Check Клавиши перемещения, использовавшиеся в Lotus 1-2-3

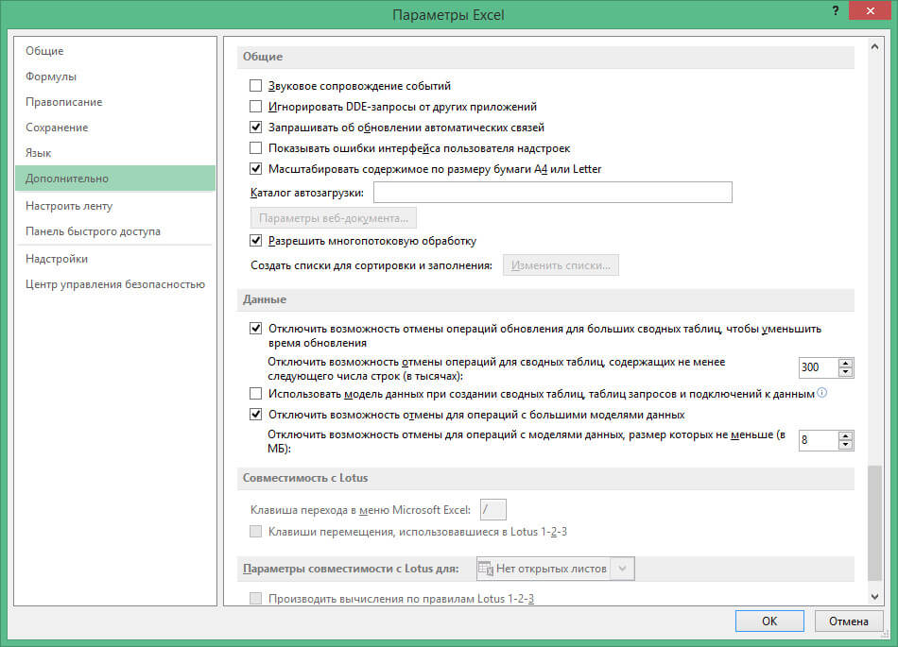(x=255, y=532)
